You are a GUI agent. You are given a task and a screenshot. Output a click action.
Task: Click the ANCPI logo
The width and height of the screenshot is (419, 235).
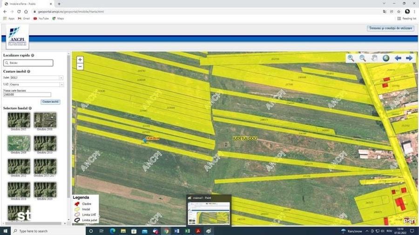[17, 37]
